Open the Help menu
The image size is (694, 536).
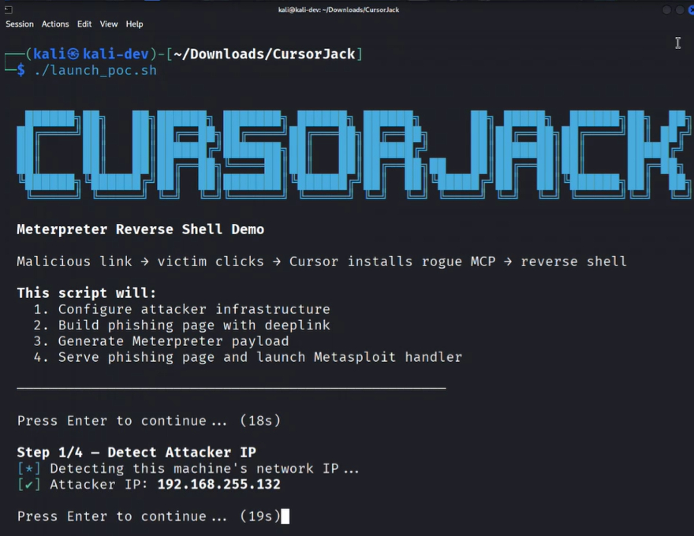(134, 24)
